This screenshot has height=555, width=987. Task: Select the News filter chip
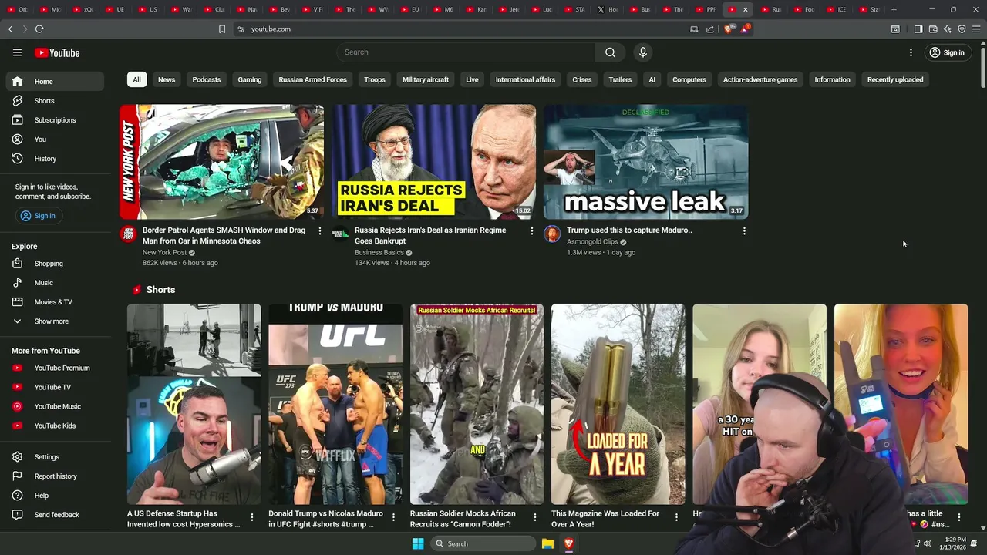pyautogui.click(x=167, y=79)
